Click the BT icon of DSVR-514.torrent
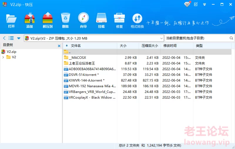Viewport: 235px width, 149px height. [x=66, y=75]
